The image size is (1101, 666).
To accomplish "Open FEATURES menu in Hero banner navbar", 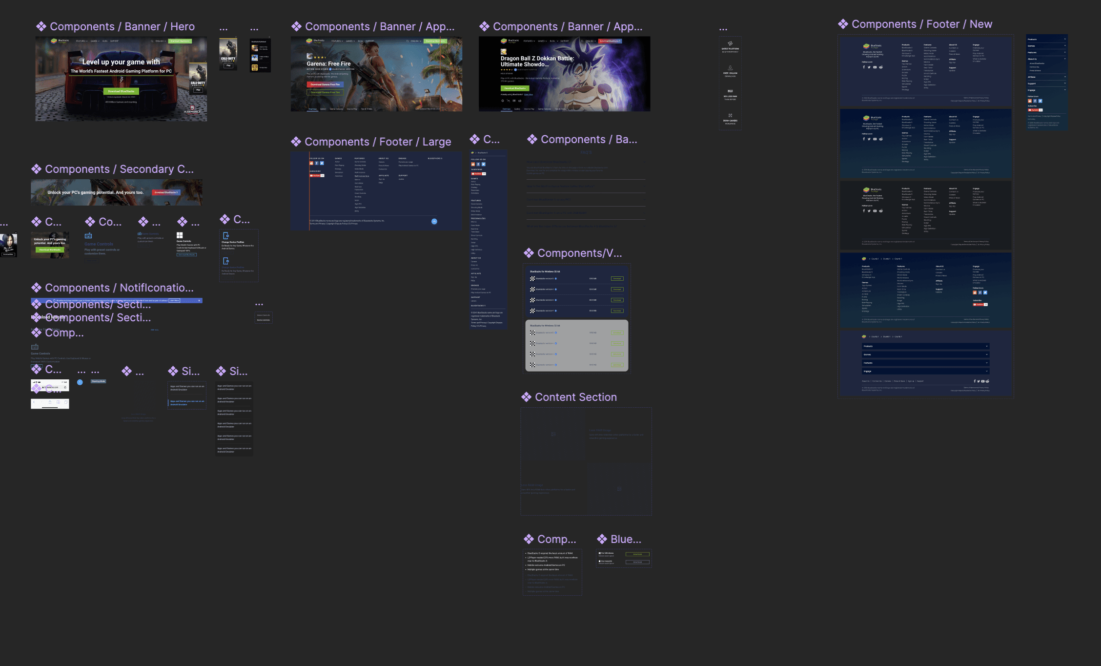I will pos(81,41).
